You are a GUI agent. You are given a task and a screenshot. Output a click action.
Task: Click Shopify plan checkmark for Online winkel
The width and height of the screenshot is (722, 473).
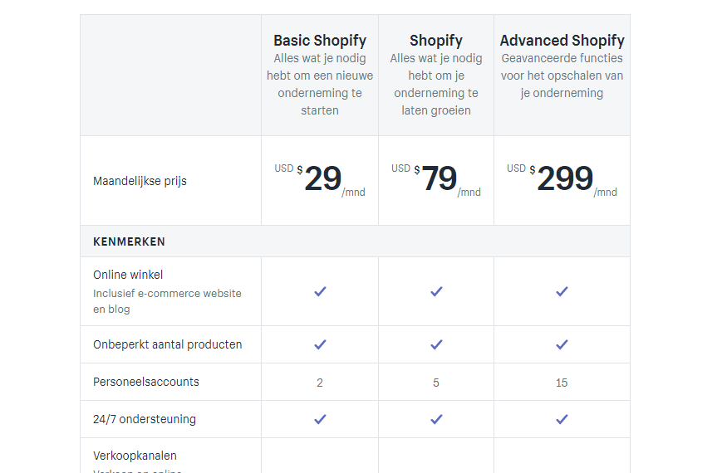pyautogui.click(x=436, y=291)
